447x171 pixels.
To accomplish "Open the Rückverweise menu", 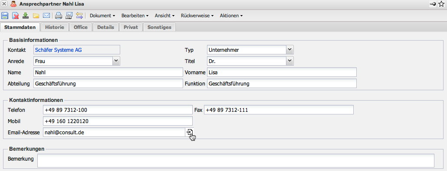I will point(197,16).
